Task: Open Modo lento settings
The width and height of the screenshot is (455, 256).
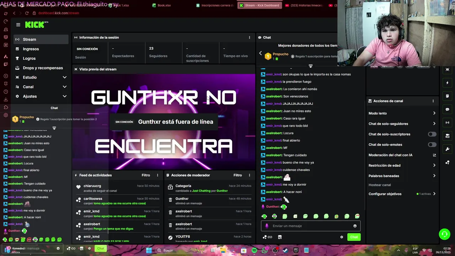Action: (402, 113)
